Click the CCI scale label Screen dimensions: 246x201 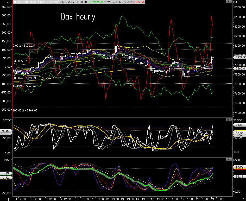point(9,2)
